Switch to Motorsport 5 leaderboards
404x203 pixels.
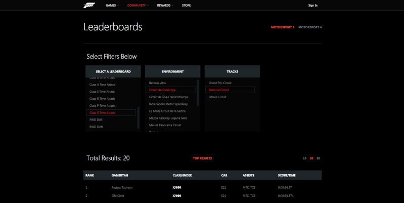click(282, 27)
